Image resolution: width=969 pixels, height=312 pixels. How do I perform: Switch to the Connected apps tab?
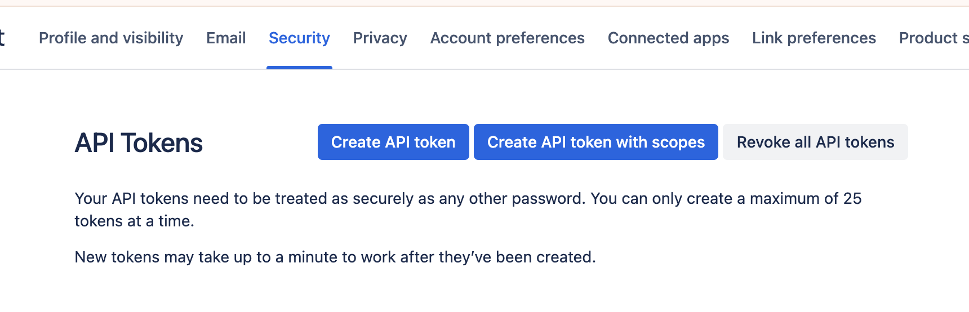point(668,38)
